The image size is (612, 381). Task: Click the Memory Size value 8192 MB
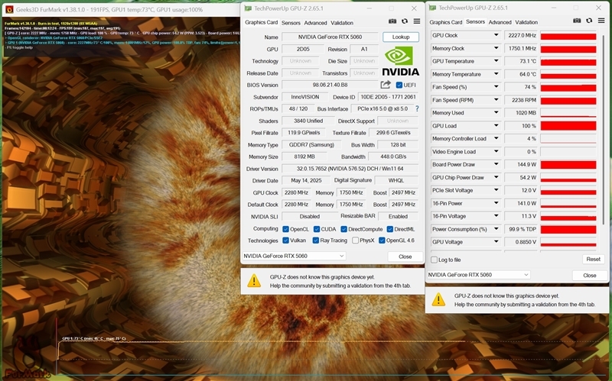(x=304, y=157)
